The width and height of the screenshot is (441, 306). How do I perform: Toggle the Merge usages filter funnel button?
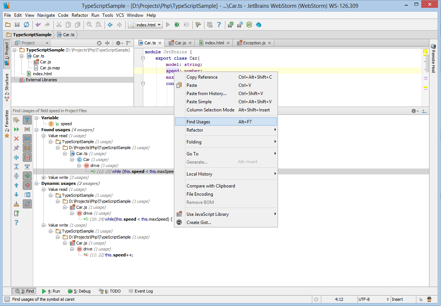click(x=27, y=120)
